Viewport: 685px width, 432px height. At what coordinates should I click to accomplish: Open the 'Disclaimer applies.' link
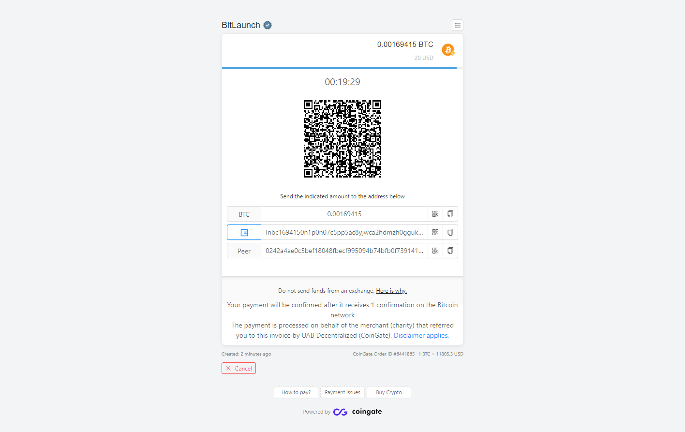421,335
